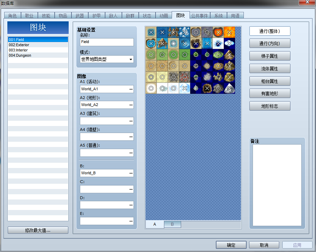Toggle passability on lava pool sand tile

click(218, 32)
